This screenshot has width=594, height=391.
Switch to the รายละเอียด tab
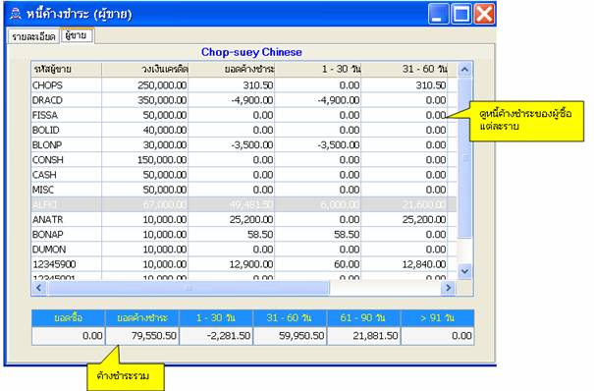click(x=33, y=36)
